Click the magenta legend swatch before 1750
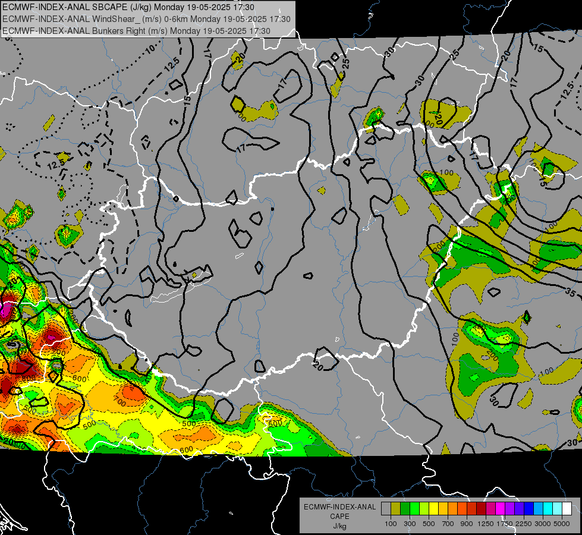 click(x=501, y=509)
